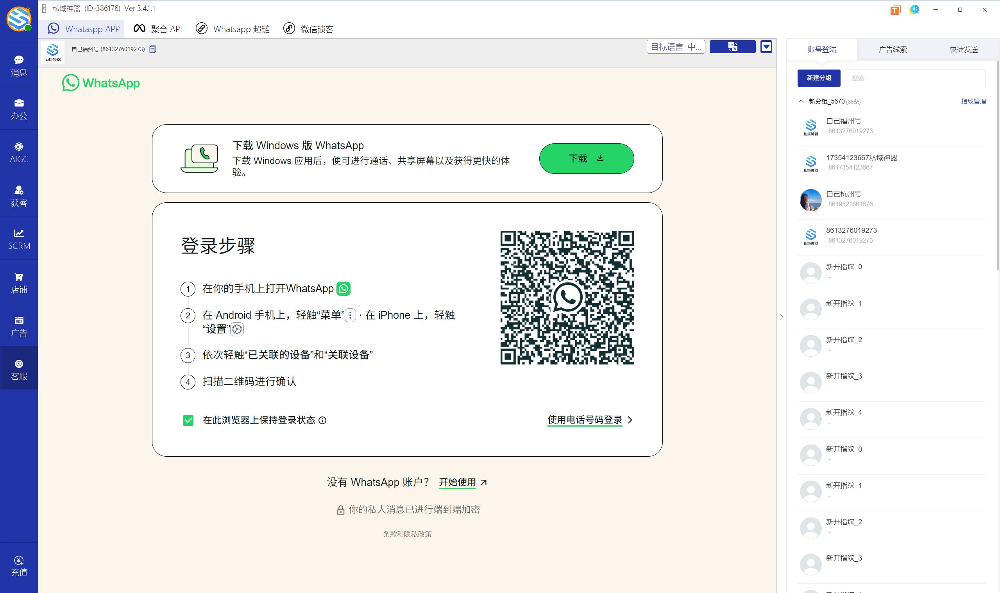Click the green 下载 download button
Image resolution: width=1000 pixels, height=593 pixels.
(x=586, y=158)
